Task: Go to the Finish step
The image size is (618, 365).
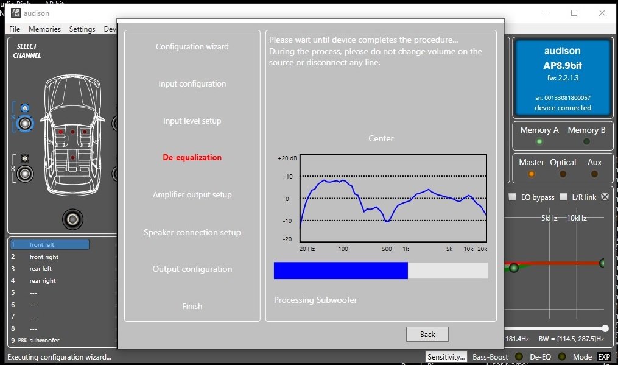Action: point(192,306)
